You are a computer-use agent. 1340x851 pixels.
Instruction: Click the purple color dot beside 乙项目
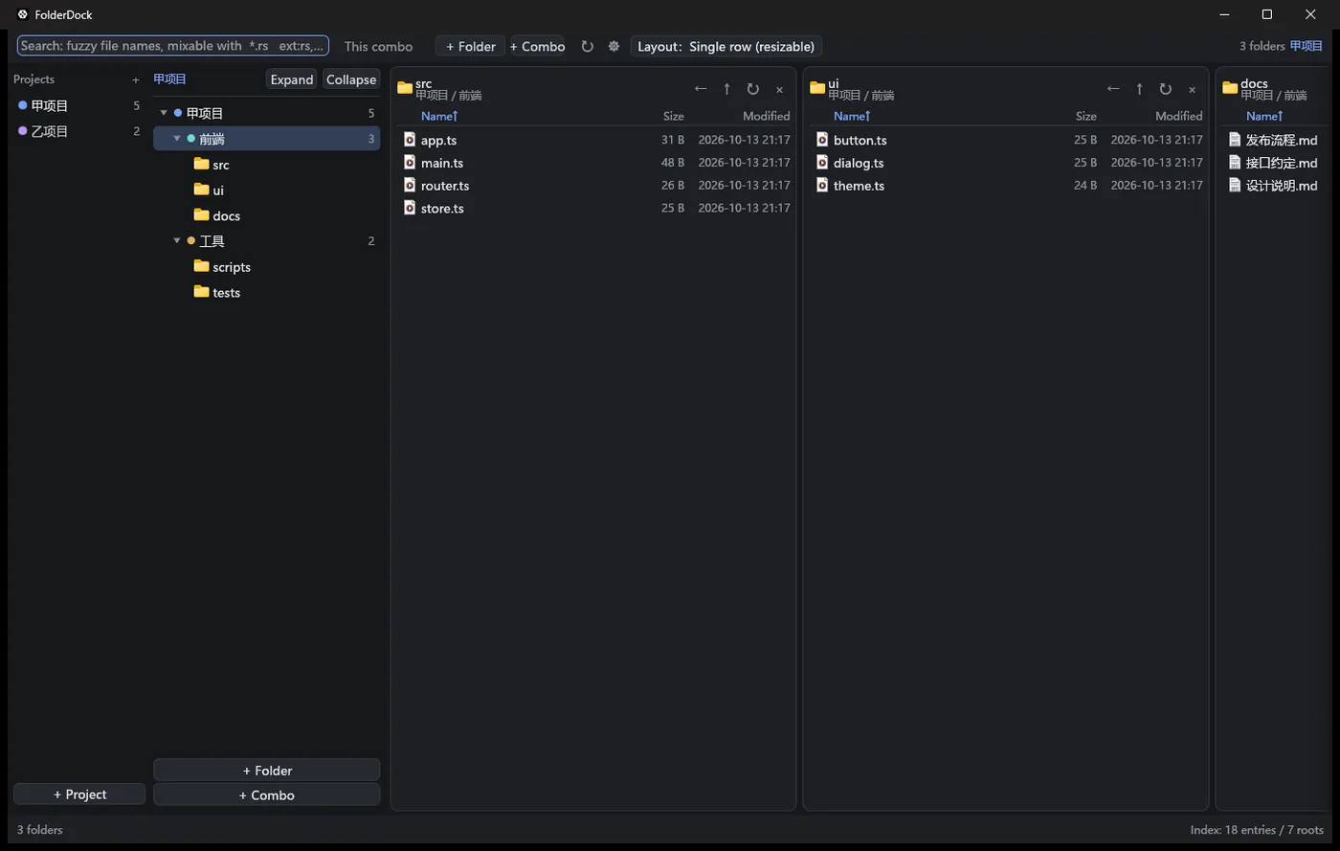pos(23,131)
